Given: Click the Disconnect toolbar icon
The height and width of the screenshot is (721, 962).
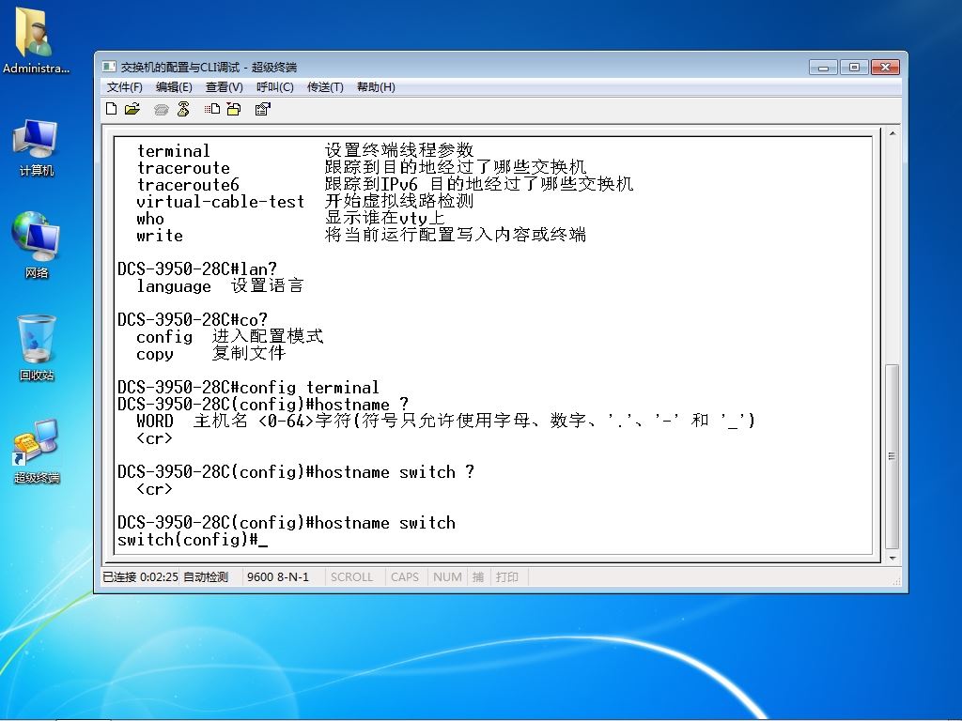Looking at the screenshot, I should [183, 109].
